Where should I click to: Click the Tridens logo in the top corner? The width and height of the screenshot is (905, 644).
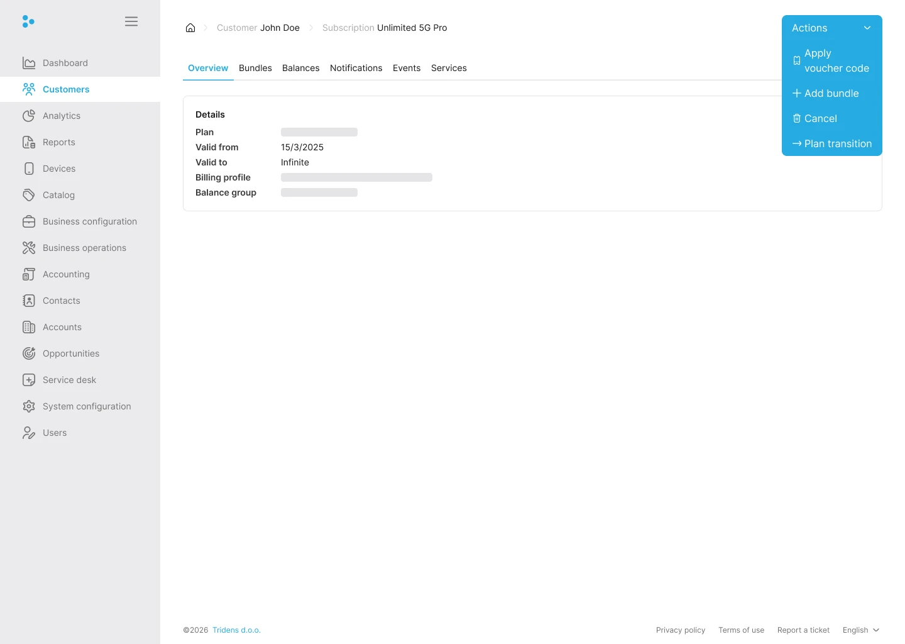click(28, 21)
